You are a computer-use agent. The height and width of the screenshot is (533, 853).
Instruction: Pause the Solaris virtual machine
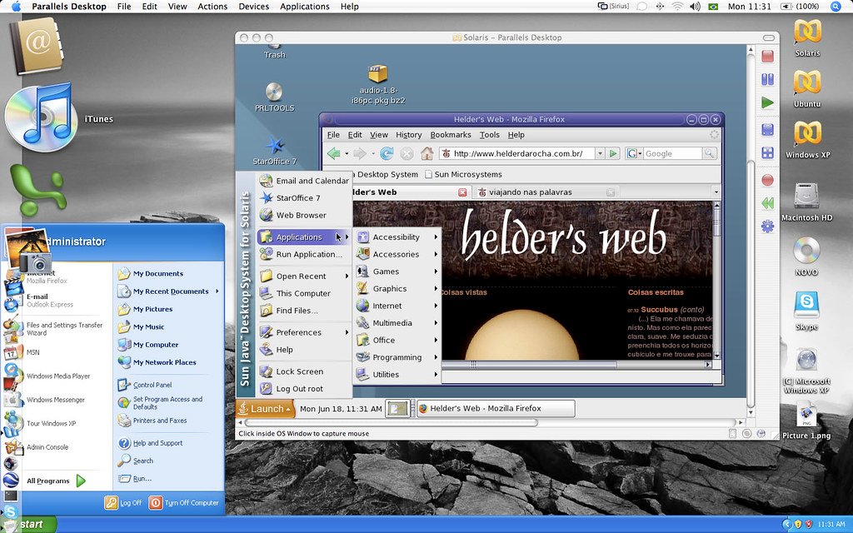[767, 79]
